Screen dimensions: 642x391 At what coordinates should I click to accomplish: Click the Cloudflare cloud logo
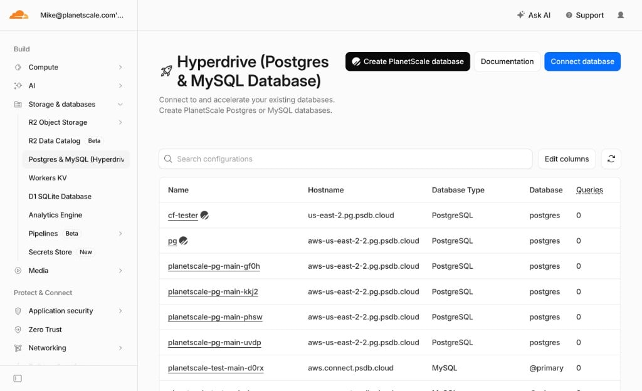19,15
